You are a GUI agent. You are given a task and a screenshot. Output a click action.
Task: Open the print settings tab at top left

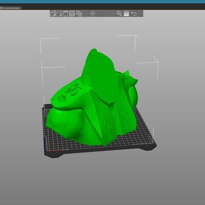coord(11,8)
